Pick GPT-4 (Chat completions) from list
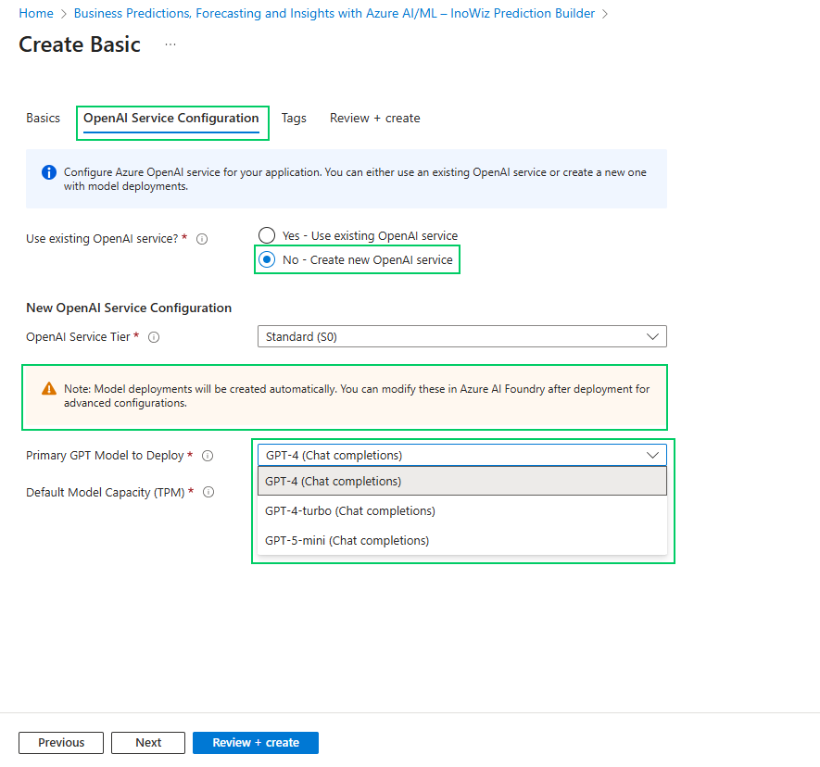This screenshot has width=820, height=767. 334,482
